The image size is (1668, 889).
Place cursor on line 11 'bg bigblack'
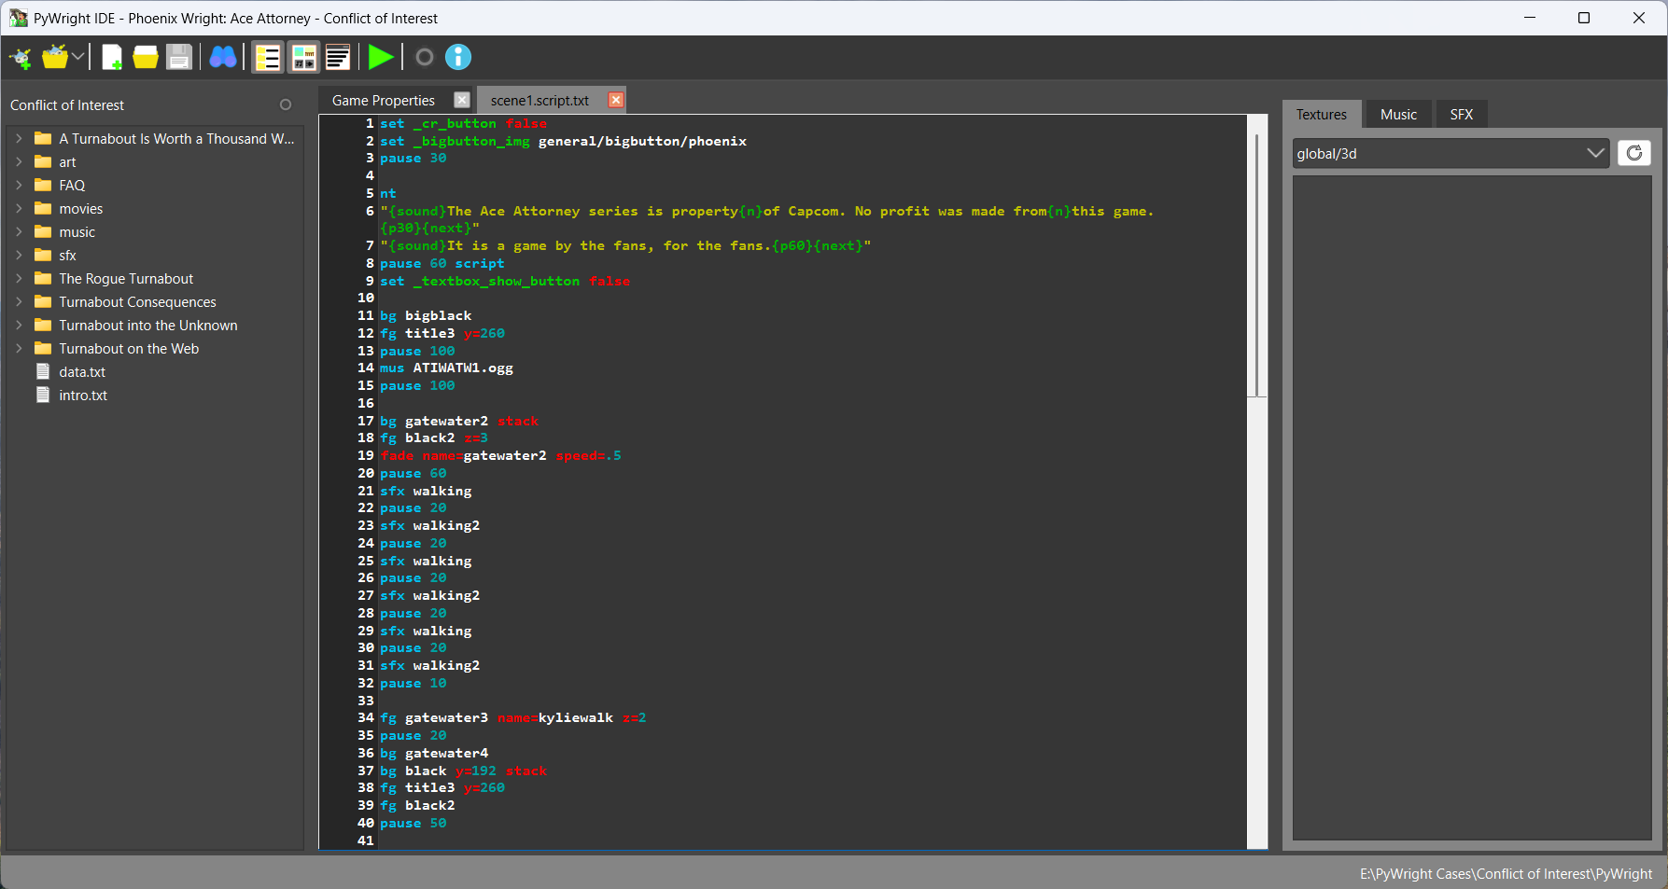(426, 316)
